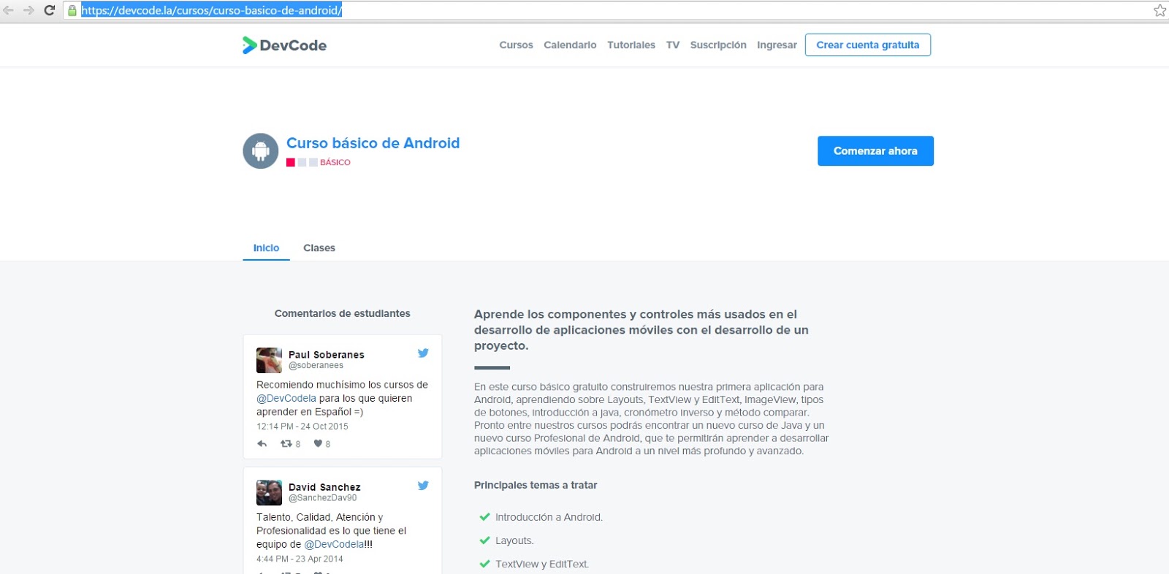
Task: Click the Curso básico de Android title
Action: click(373, 143)
